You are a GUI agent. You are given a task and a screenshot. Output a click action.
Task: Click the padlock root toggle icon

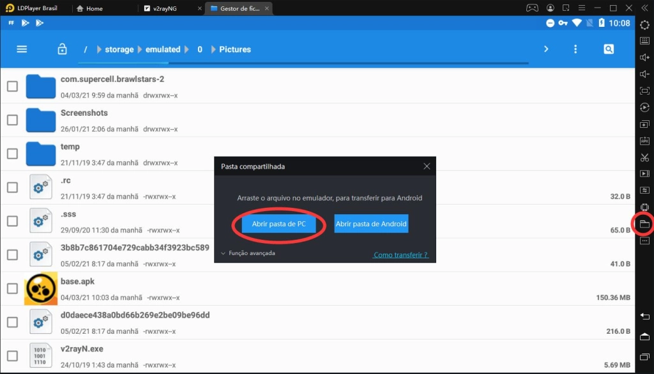coord(62,49)
